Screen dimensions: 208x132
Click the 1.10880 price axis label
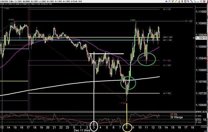coord(201,47)
